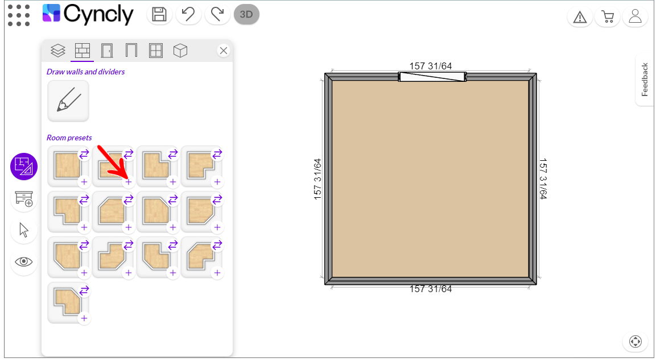Viewport: 656px width, 362px height.
Task: Flip the third preset in second row
Action: pos(173,200)
